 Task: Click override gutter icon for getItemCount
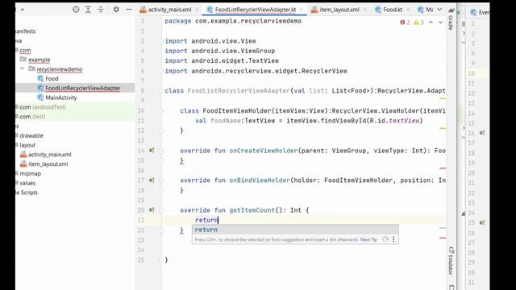[x=152, y=209]
